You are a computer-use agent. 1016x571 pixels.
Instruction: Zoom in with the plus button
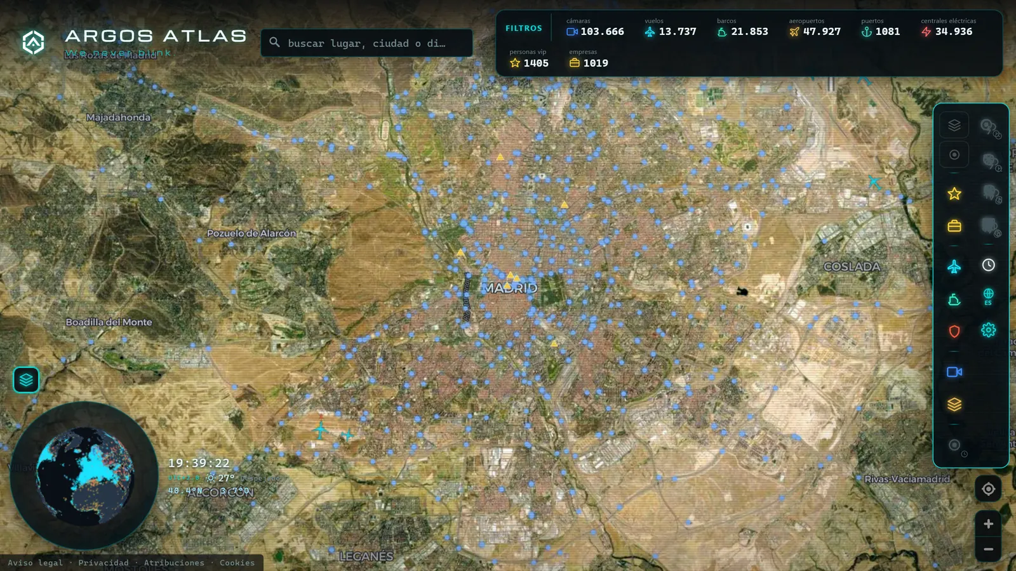988,523
